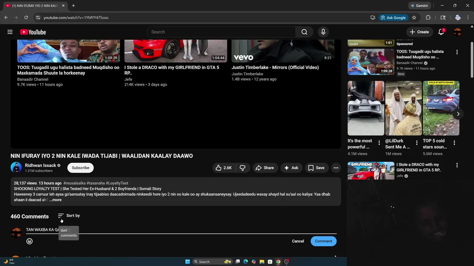Click the #musalsalka hashtag
Screen dimensions: 474x266
(x=74, y=183)
